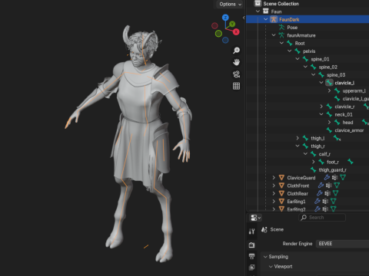
Task: Click the zoom magnifier viewport icon
Action: coord(236,50)
